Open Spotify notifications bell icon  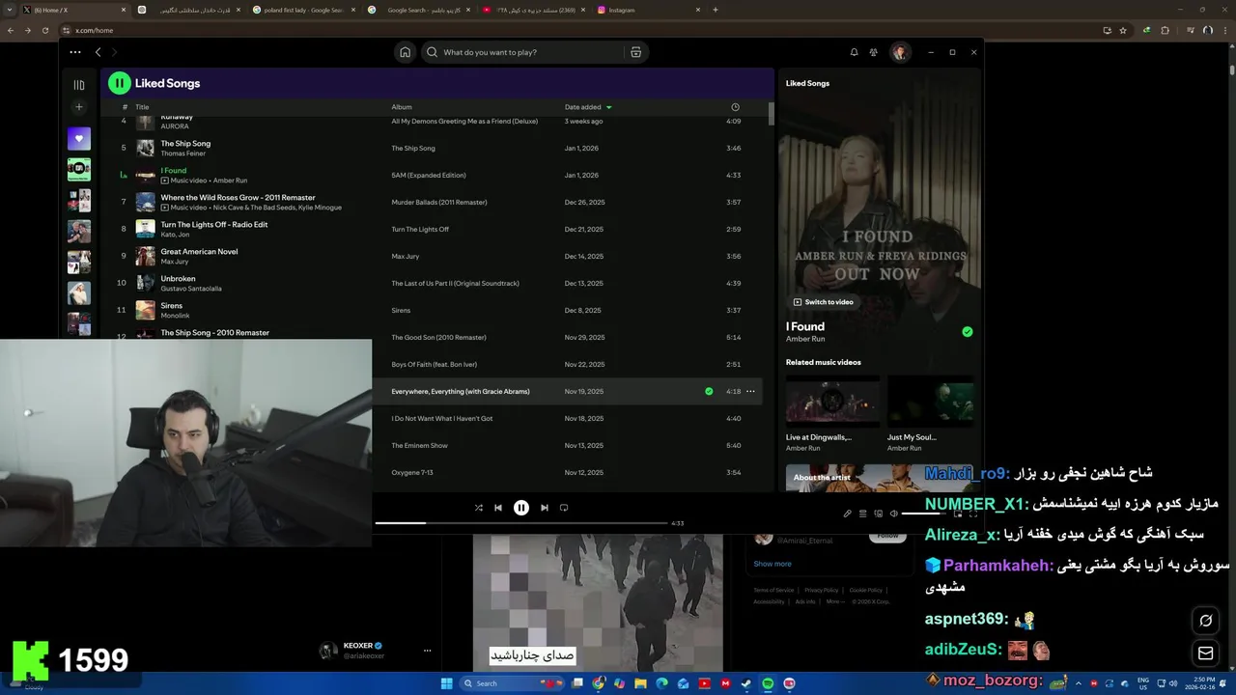click(854, 52)
